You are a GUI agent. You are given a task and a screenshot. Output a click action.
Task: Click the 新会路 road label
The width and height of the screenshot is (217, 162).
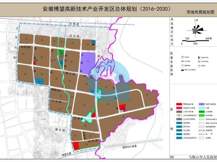tap(60, 130)
